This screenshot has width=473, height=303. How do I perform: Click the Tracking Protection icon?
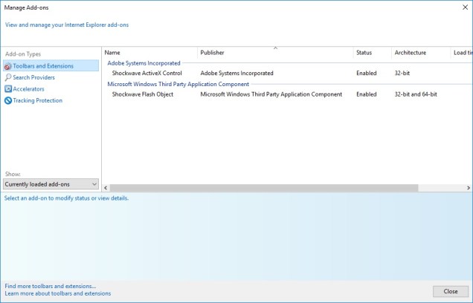7,100
